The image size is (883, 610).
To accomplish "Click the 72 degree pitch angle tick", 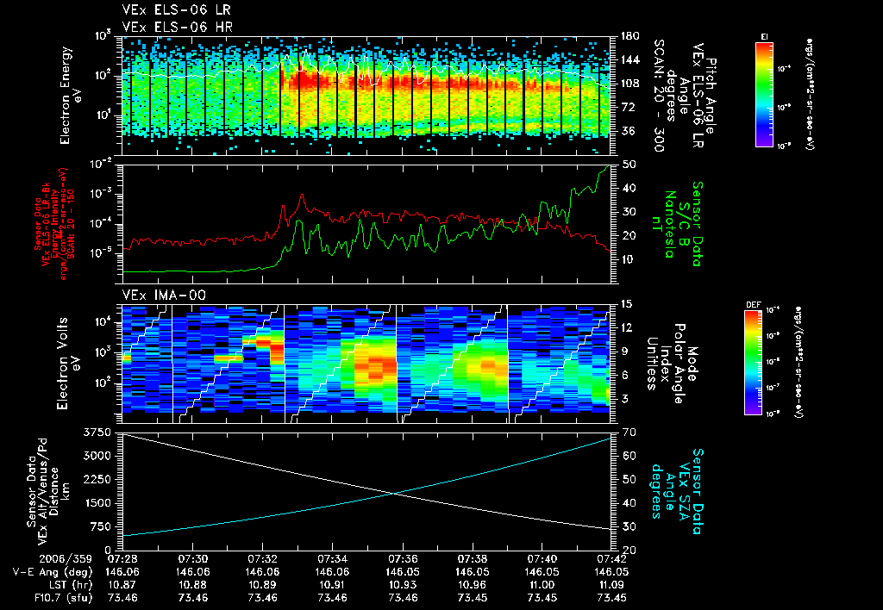I will (x=628, y=107).
